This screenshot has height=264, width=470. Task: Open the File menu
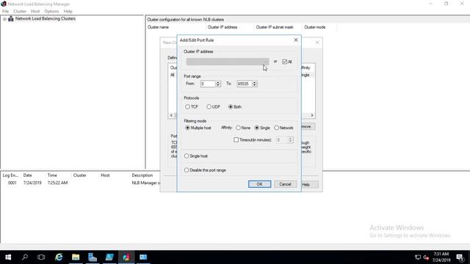tap(5, 12)
